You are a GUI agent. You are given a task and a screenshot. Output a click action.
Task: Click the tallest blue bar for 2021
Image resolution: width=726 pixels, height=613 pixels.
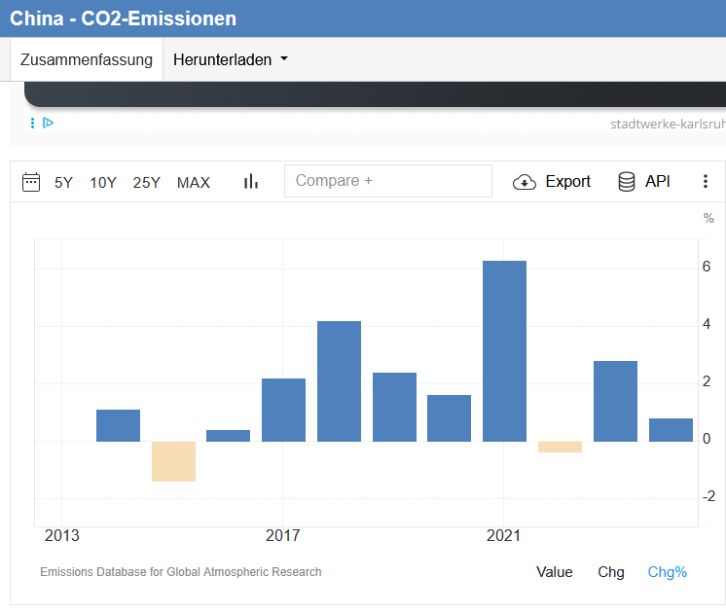tap(504, 350)
